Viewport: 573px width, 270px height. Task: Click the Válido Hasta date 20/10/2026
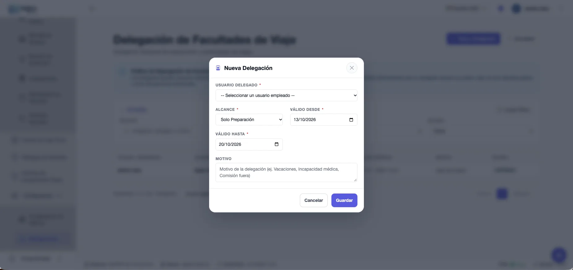230,144
